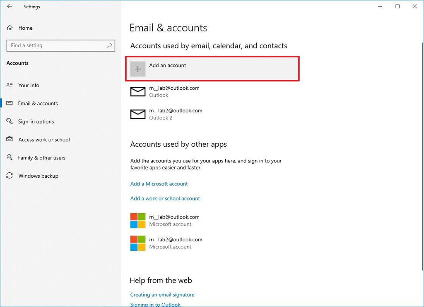Click the envelope icon beside Outlook 2
Image resolution: width=424 pixels, height=307 pixels.
pos(137,114)
